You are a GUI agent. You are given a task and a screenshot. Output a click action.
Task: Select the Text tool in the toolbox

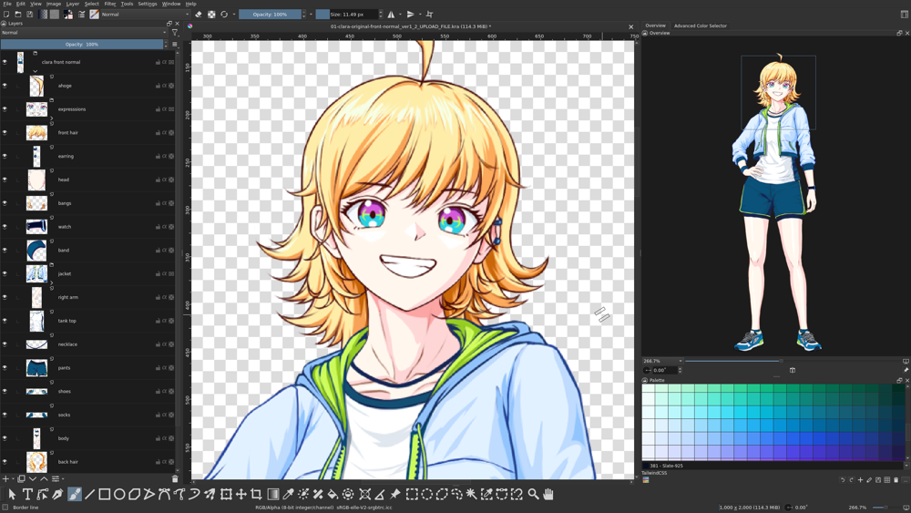pyautogui.click(x=27, y=494)
